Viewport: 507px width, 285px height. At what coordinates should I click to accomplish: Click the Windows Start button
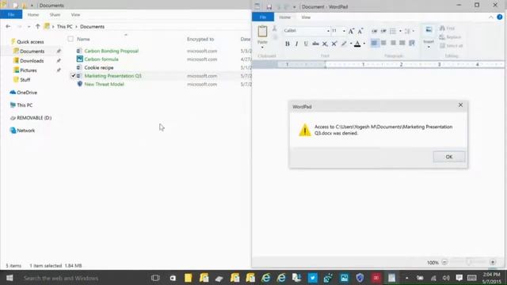[x=10, y=278]
